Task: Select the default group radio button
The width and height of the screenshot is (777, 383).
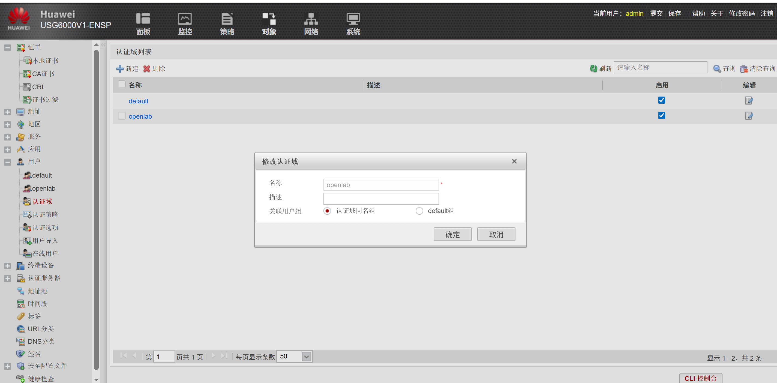Action: [x=419, y=211]
